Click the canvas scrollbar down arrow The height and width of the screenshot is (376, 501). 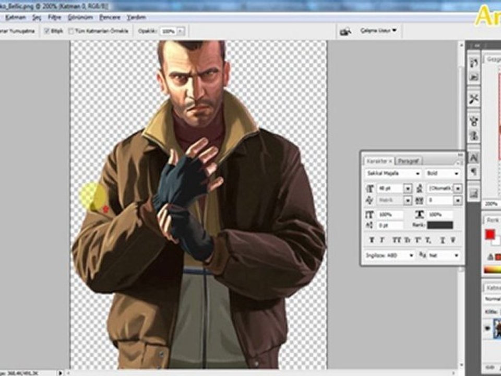pyautogui.click(x=461, y=365)
